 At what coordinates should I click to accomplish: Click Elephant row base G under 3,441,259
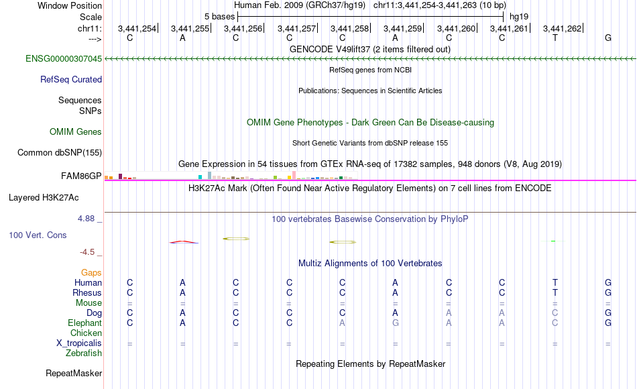[396, 323]
